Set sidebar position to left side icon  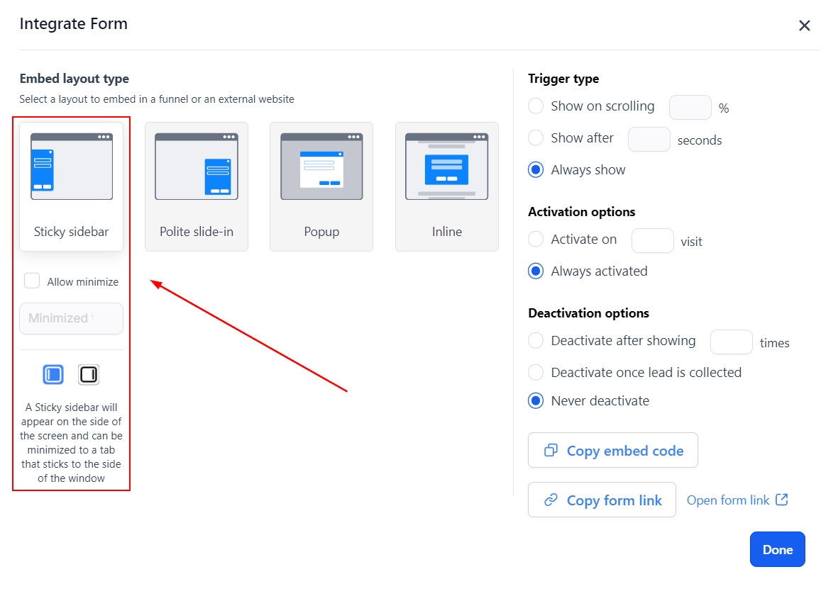[53, 375]
